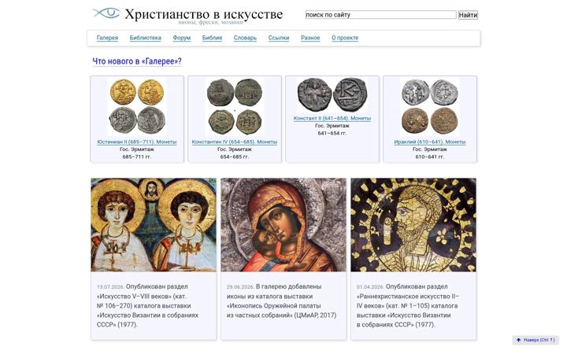
Task: Focus the «поиск по сайту» search field
Action: pos(381,15)
